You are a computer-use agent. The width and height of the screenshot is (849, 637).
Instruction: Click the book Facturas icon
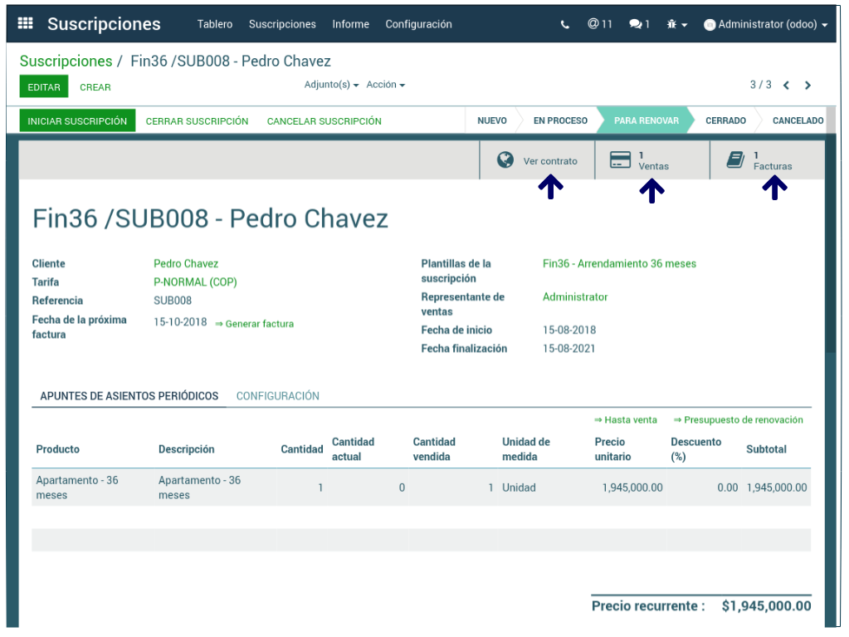(735, 160)
